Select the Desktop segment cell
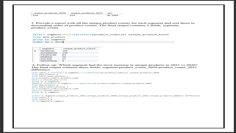 (46, 57)
